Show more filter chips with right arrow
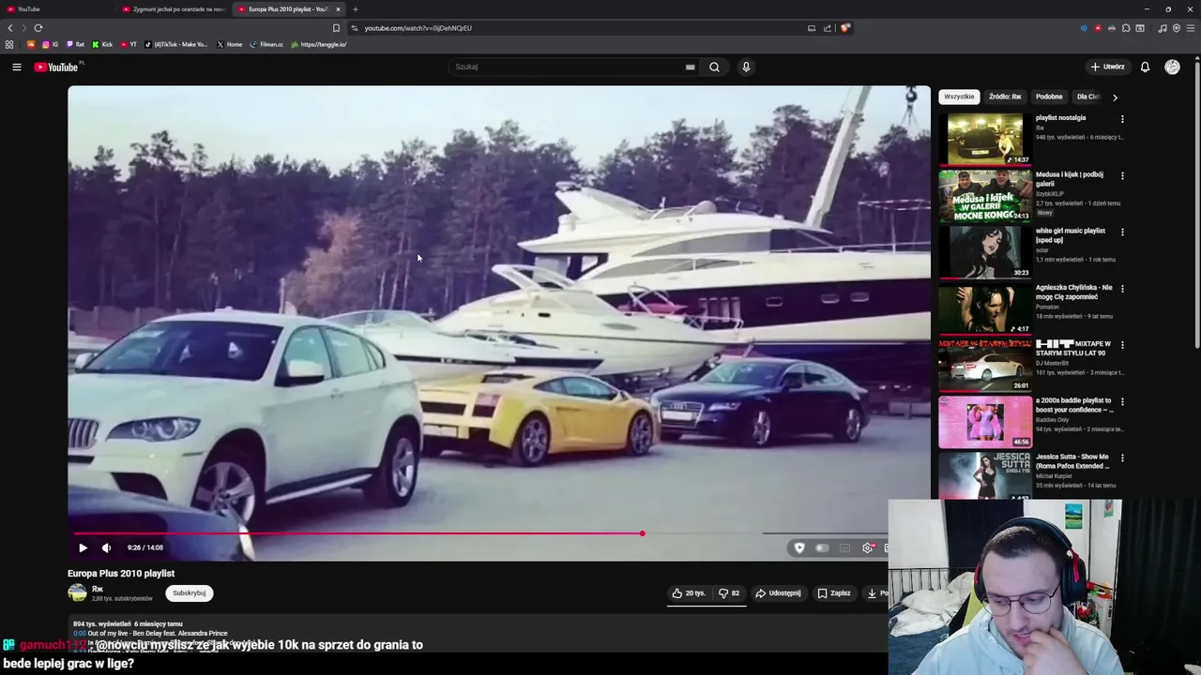1201x675 pixels. tap(1115, 97)
